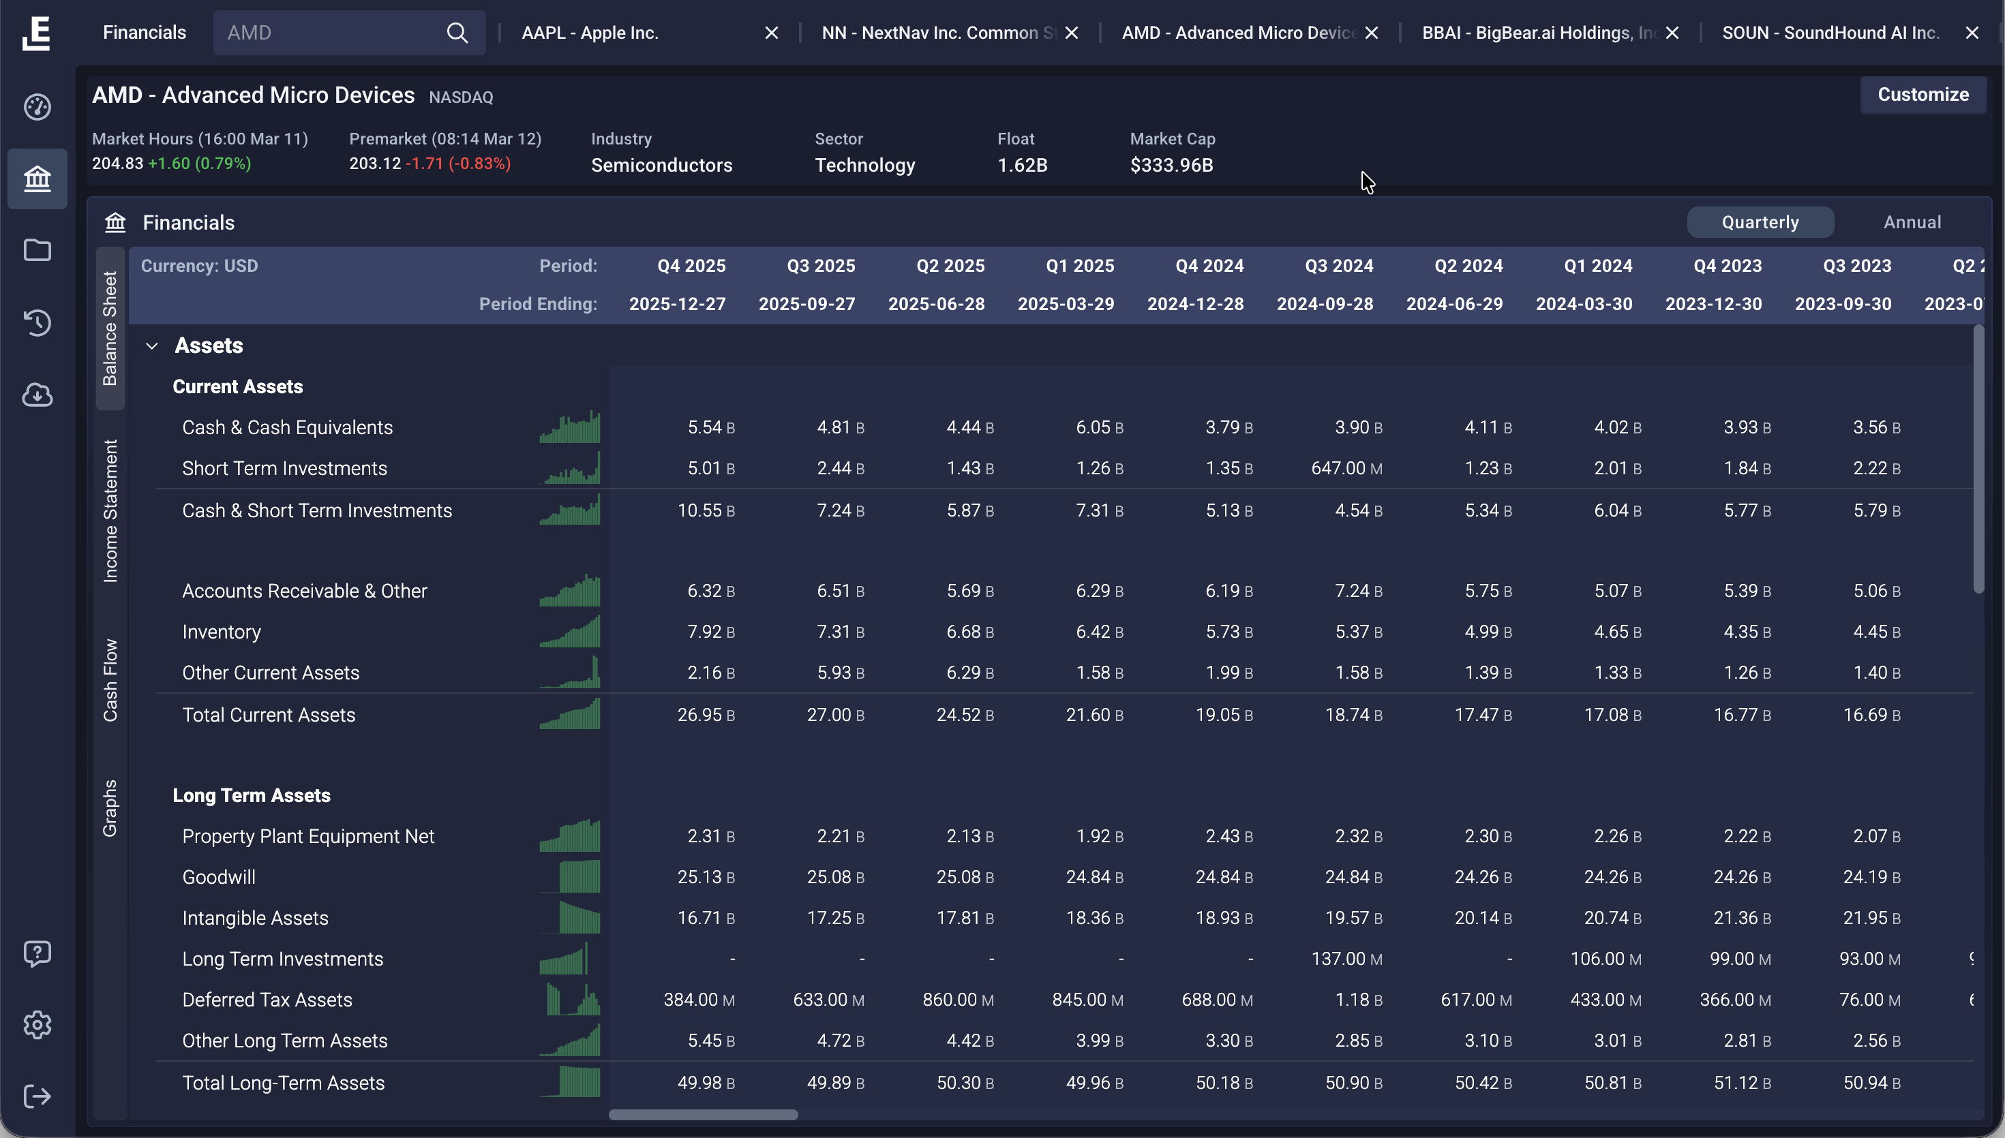Click the search magnifier icon

(457, 33)
